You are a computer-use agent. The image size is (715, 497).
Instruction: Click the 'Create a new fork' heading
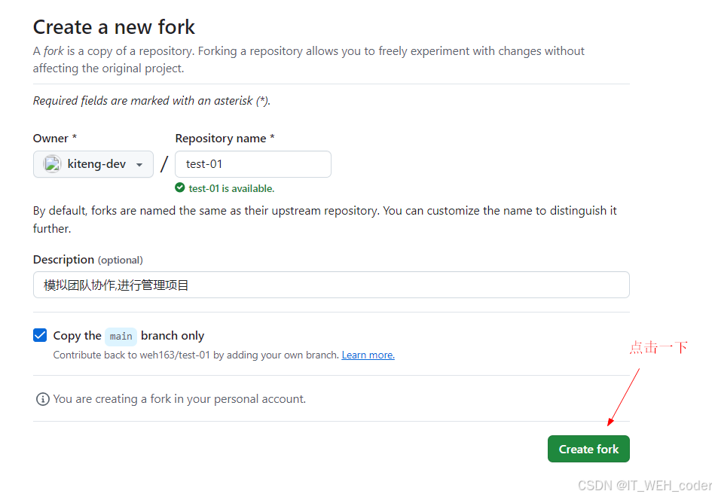pos(114,27)
